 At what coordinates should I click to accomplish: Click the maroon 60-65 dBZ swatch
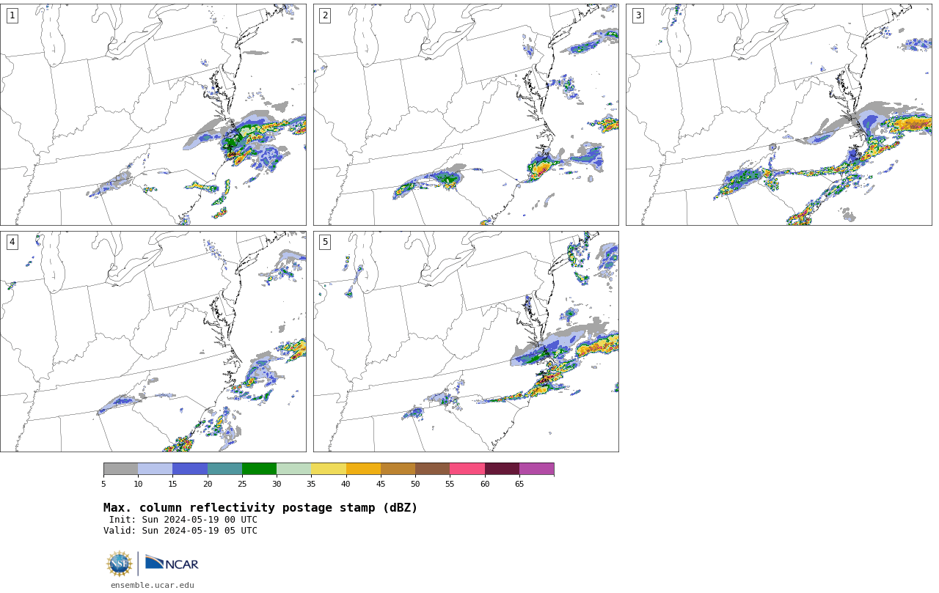(502, 469)
